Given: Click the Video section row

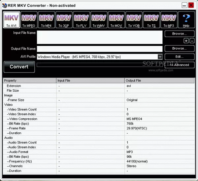Looking at the screenshot, I should pyautogui.click(x=99, y=105).
